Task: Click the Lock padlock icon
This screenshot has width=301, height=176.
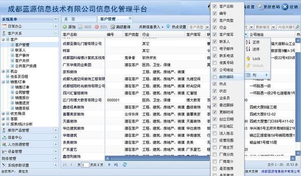Action: tap(248, 58)
